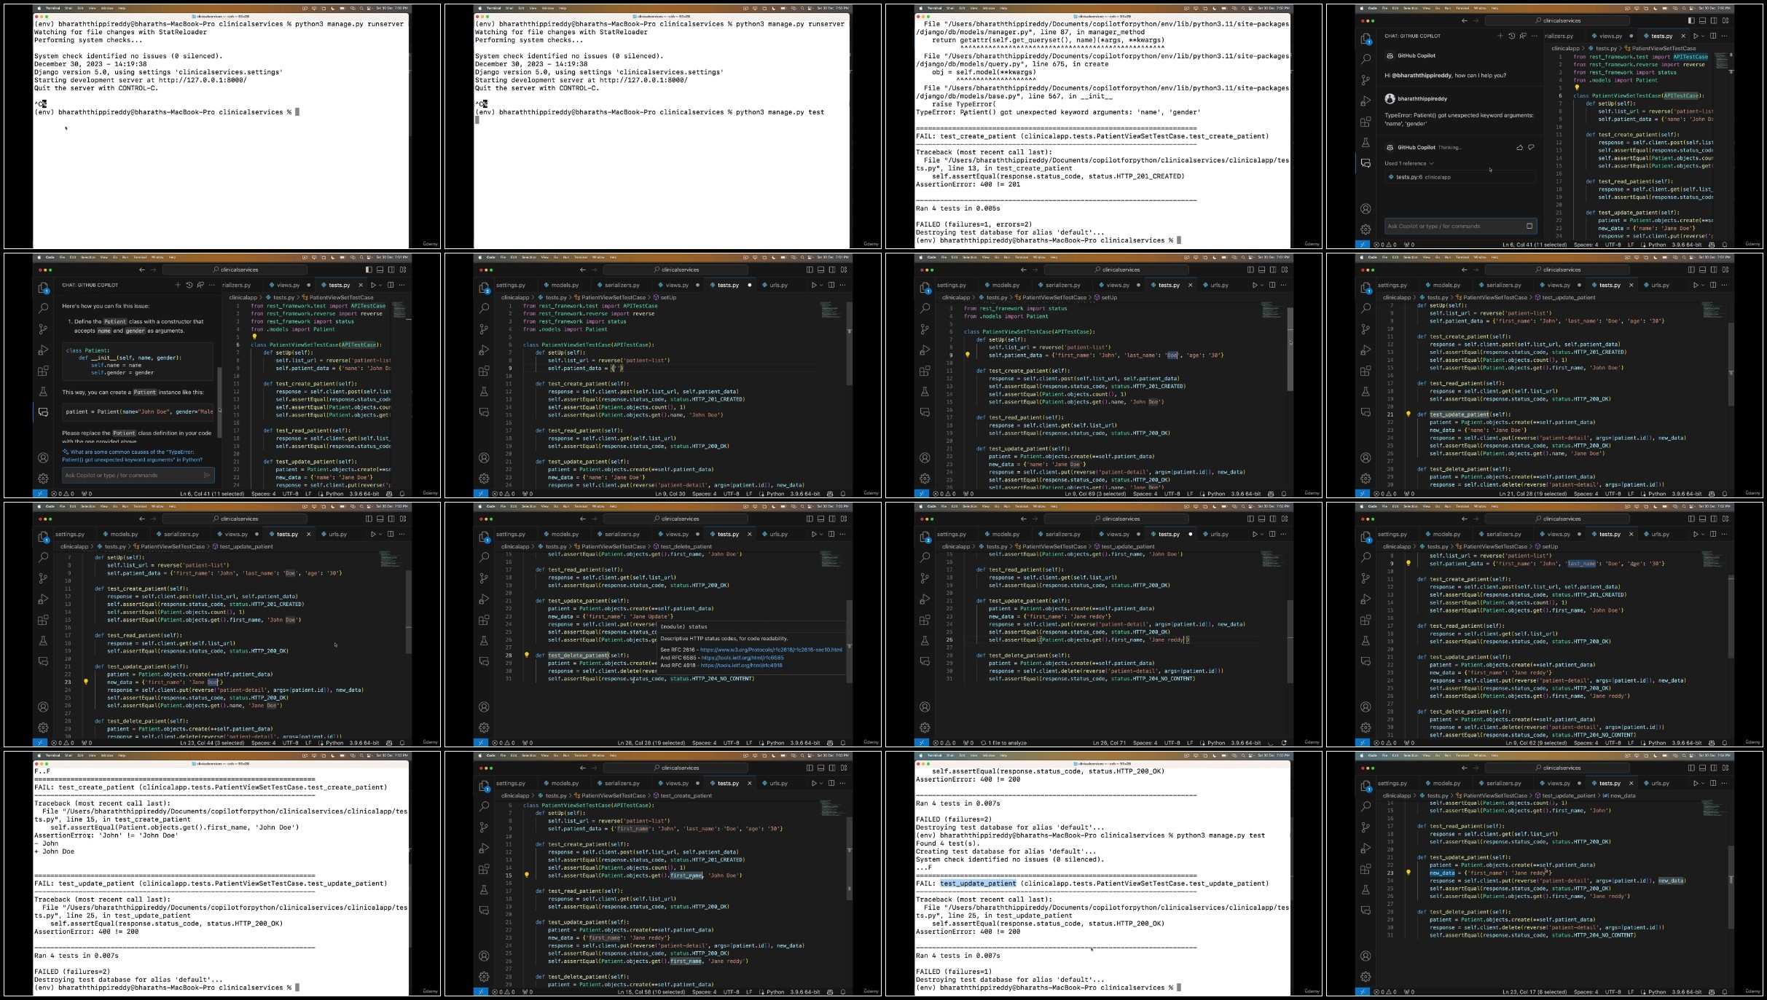Image resolution: width=1767 pixels, height=1000 pixels.
Task: Open views.py tab in Ln 23, Col 44 frame
Action: click(236, 534)
